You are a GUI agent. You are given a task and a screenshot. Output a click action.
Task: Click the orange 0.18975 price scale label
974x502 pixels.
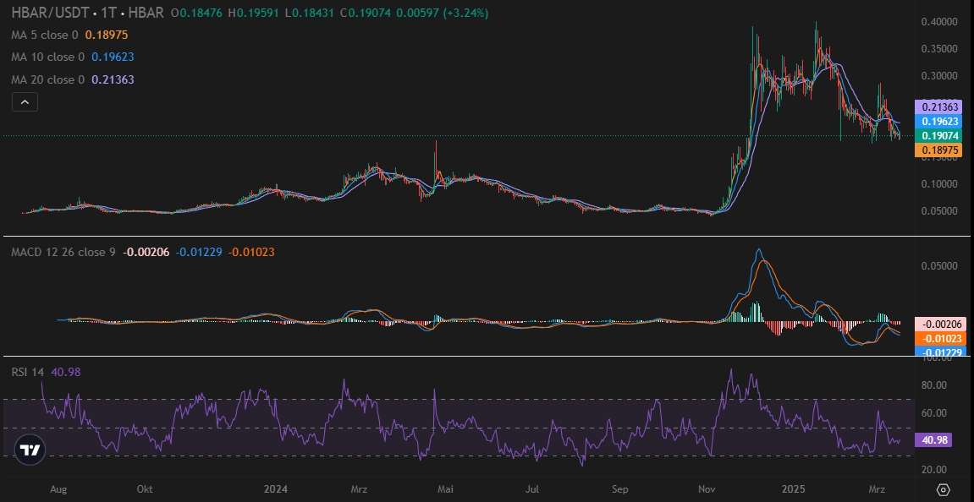[x=939, y=150]
